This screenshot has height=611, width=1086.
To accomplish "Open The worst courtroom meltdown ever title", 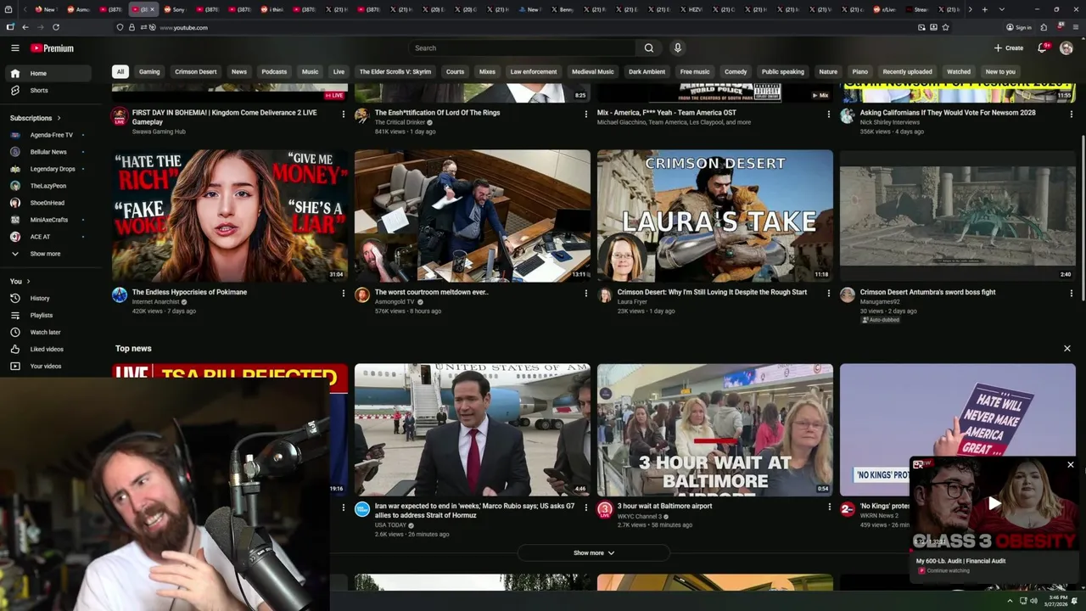I will click(x=432, y=292).
